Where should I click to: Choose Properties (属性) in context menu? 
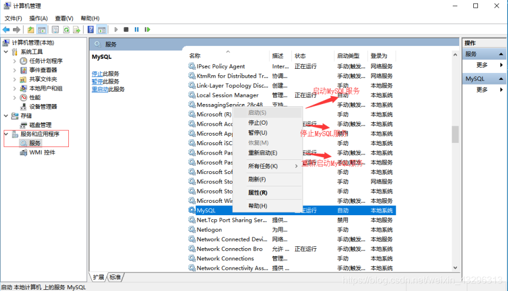pos(268,193)
